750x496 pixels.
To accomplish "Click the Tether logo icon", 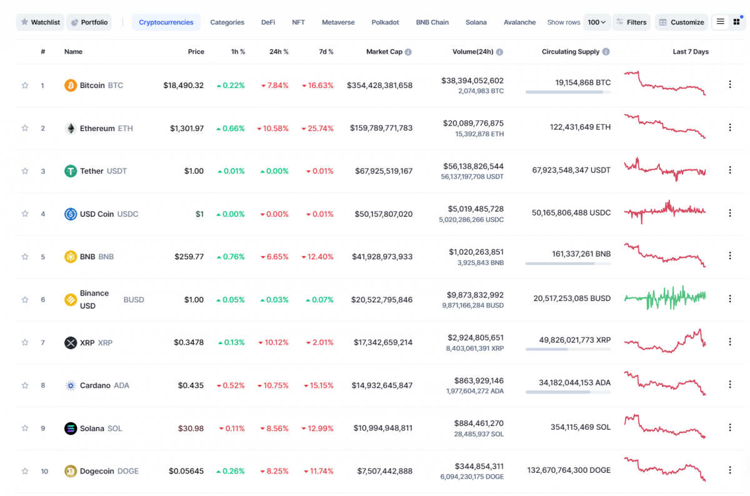I will point(71,171).
